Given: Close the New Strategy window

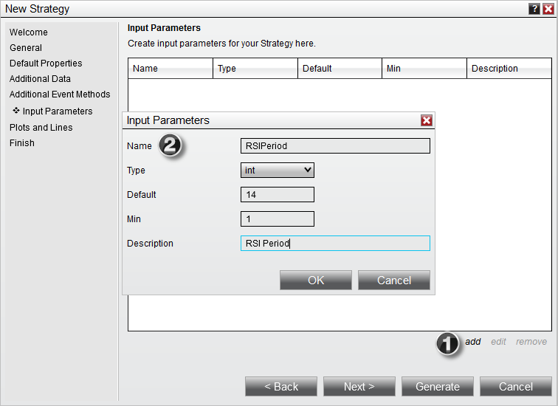Looking at the screenshot, I should coord(548,9).
